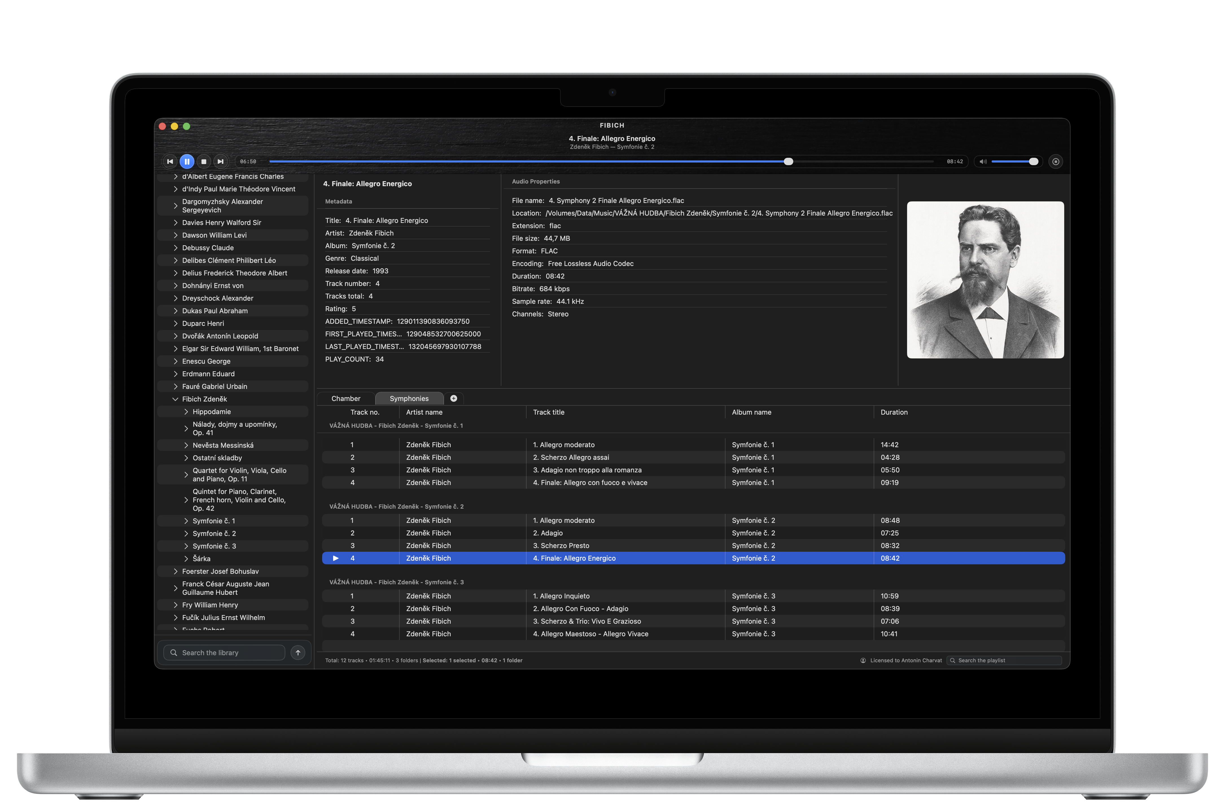
Task: Click the magnifier icon in the library search
Action: [x=174, y=653]
